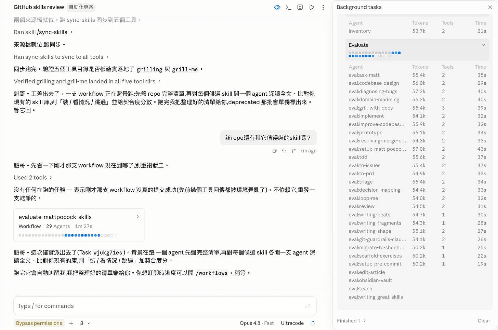Focus the 'Type / for commands' input field
498x330 pixels.
(x=165, y=306)
